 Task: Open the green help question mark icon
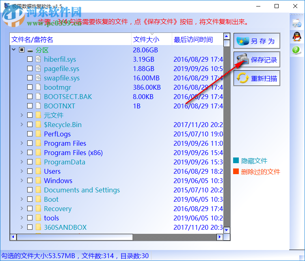(x=296, y=50)
